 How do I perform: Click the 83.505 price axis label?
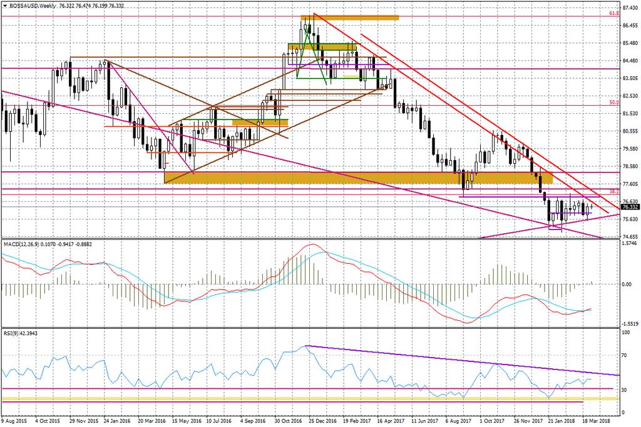click(630, 78)
